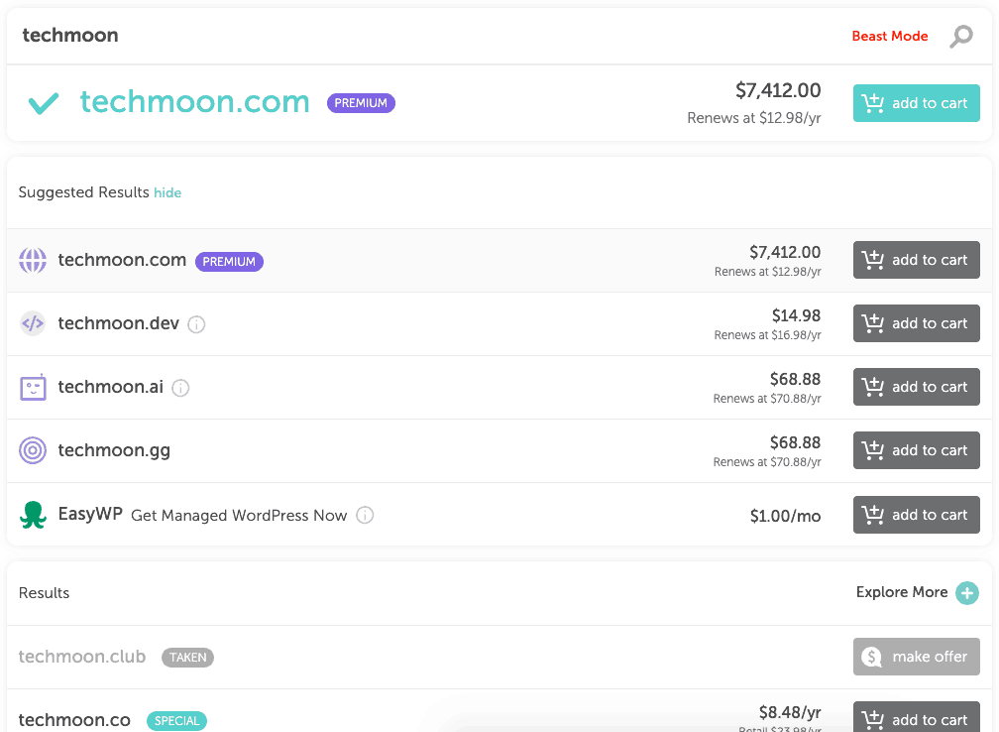Expand Explore More plus button
Image resolution: width=999 pixels, height=732 pixels.
coord(967,592)
